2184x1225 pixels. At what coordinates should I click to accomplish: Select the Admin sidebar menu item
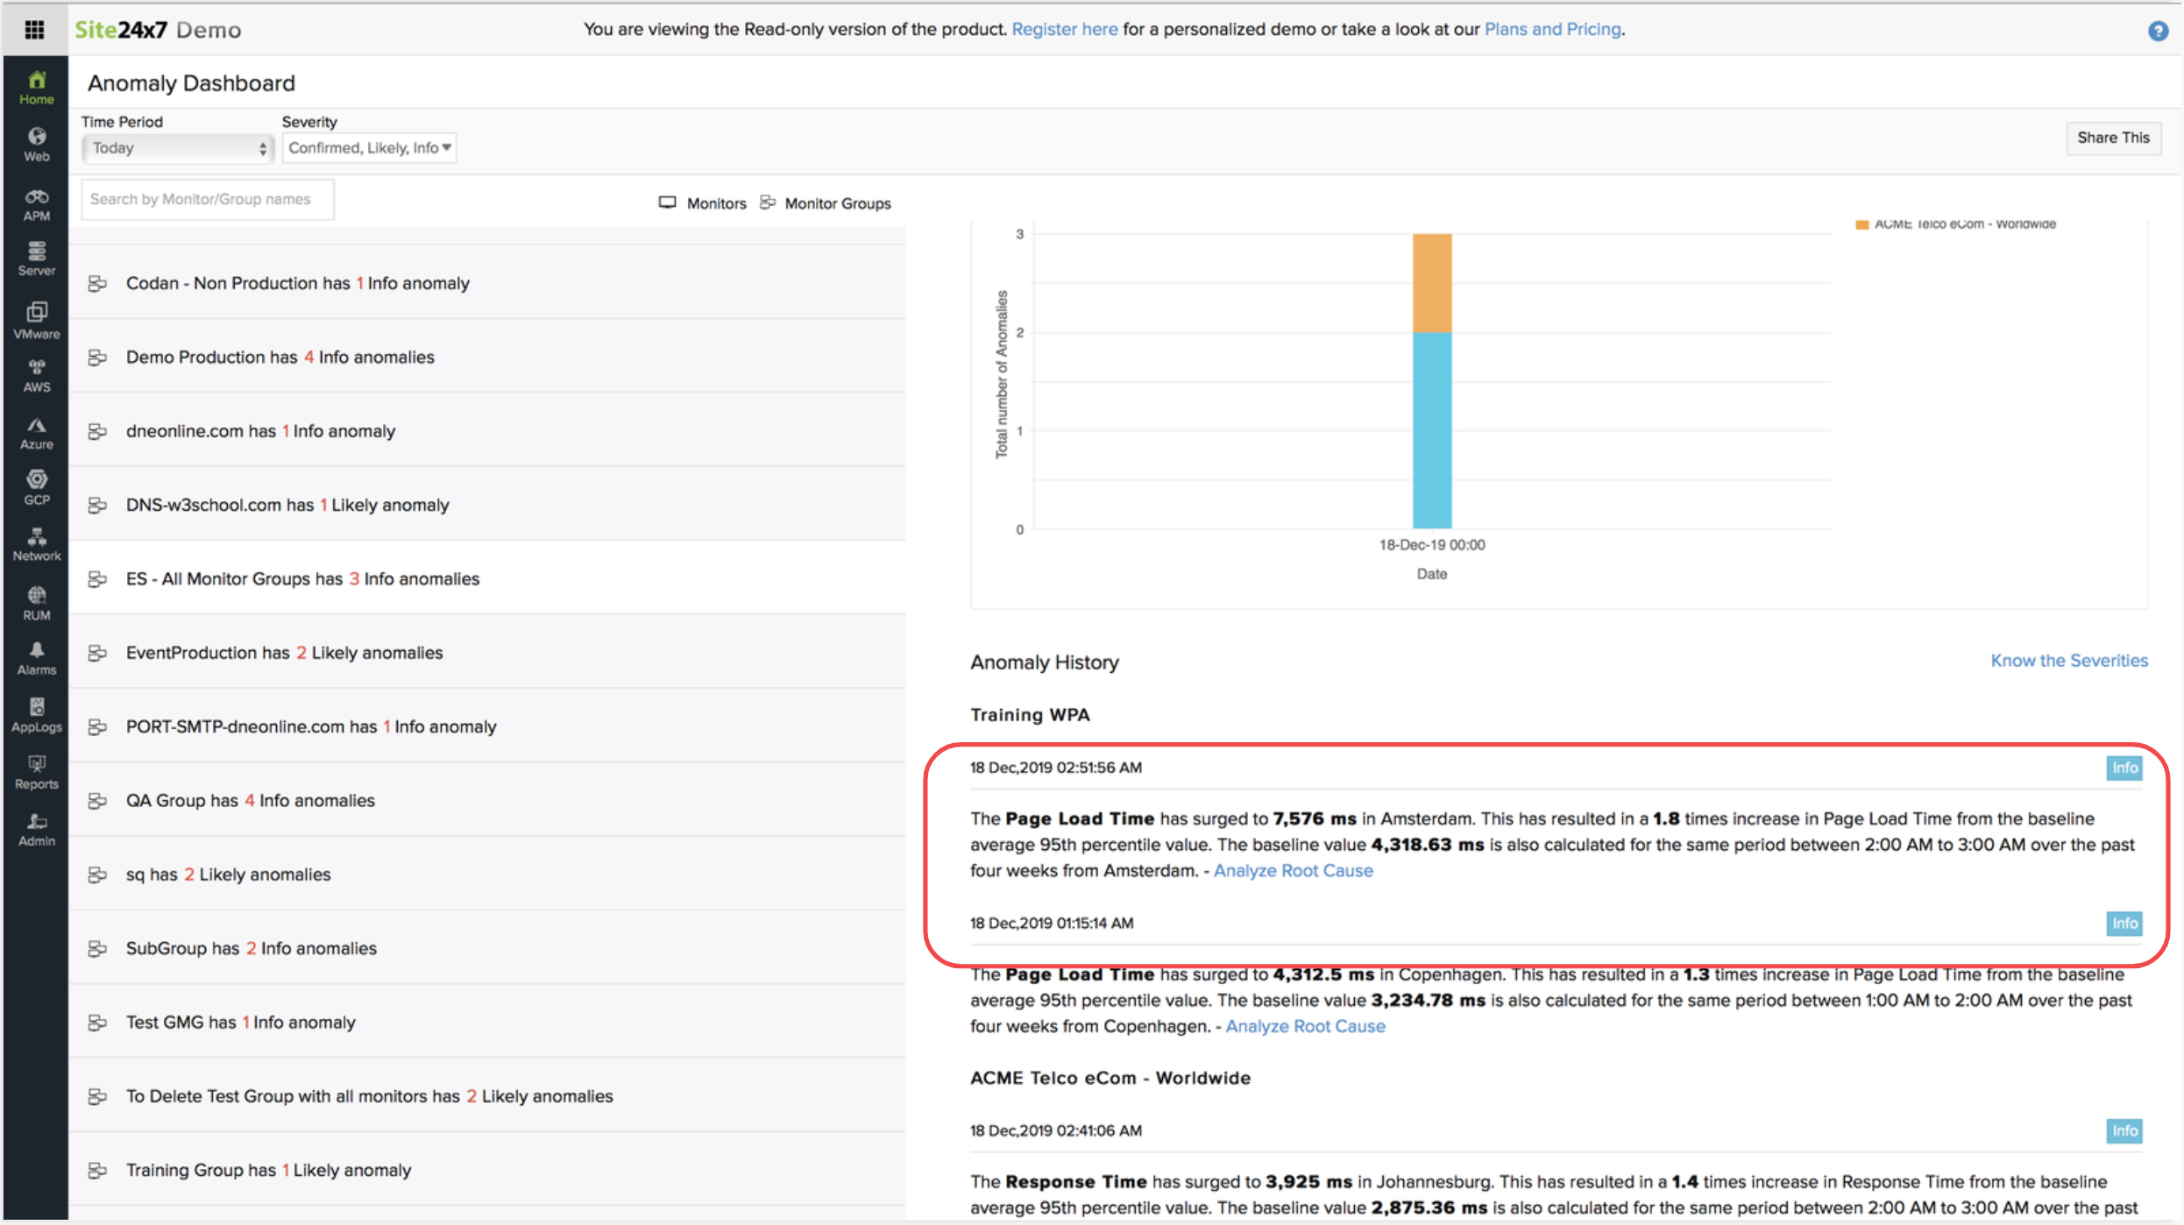(36, 829)
